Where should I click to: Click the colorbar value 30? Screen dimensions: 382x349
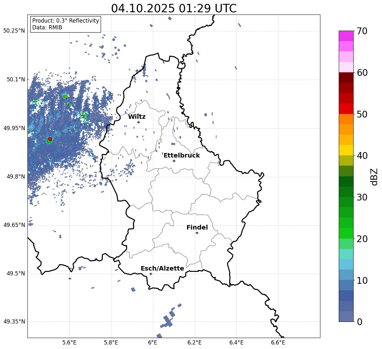point(362,197)
